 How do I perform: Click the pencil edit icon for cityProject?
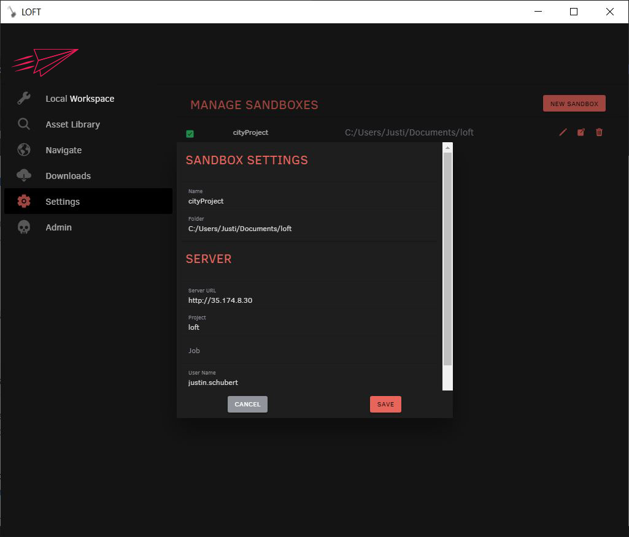pyautogui.click(x=563, y=132)
